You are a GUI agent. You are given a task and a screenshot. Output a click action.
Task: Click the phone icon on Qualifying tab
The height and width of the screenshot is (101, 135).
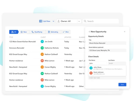tap(33, 32)
